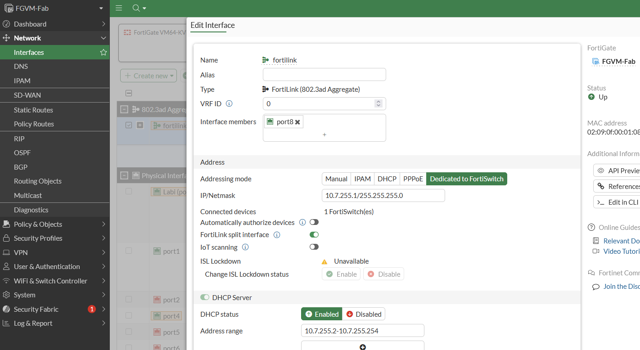Check the port2 row checkbox

tap(129, 299)
